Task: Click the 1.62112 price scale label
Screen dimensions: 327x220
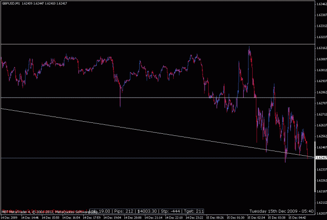Action: (322, 203)
